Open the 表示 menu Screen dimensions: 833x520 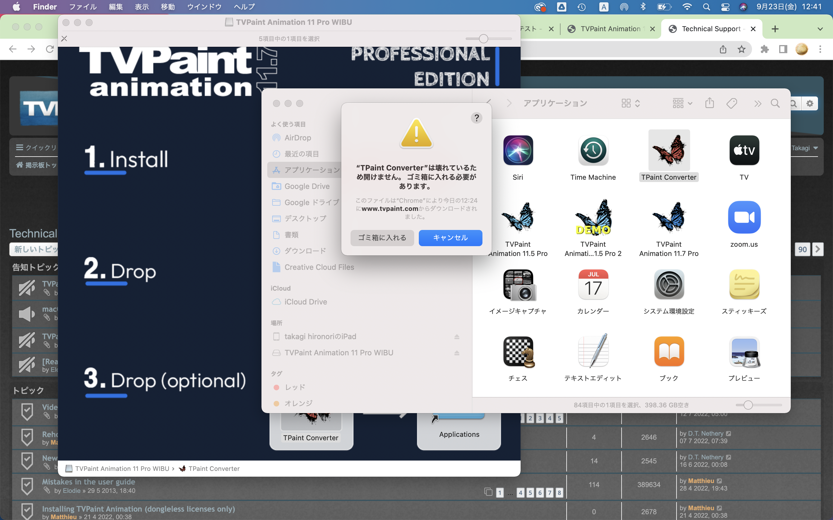[x=141, y=7]
